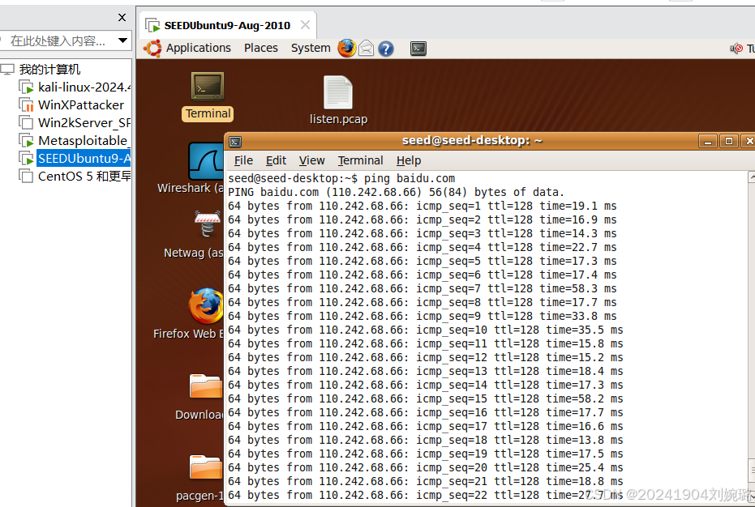755x507 pixels.
Task: Open the Places menu
Action: click(261, 48)
